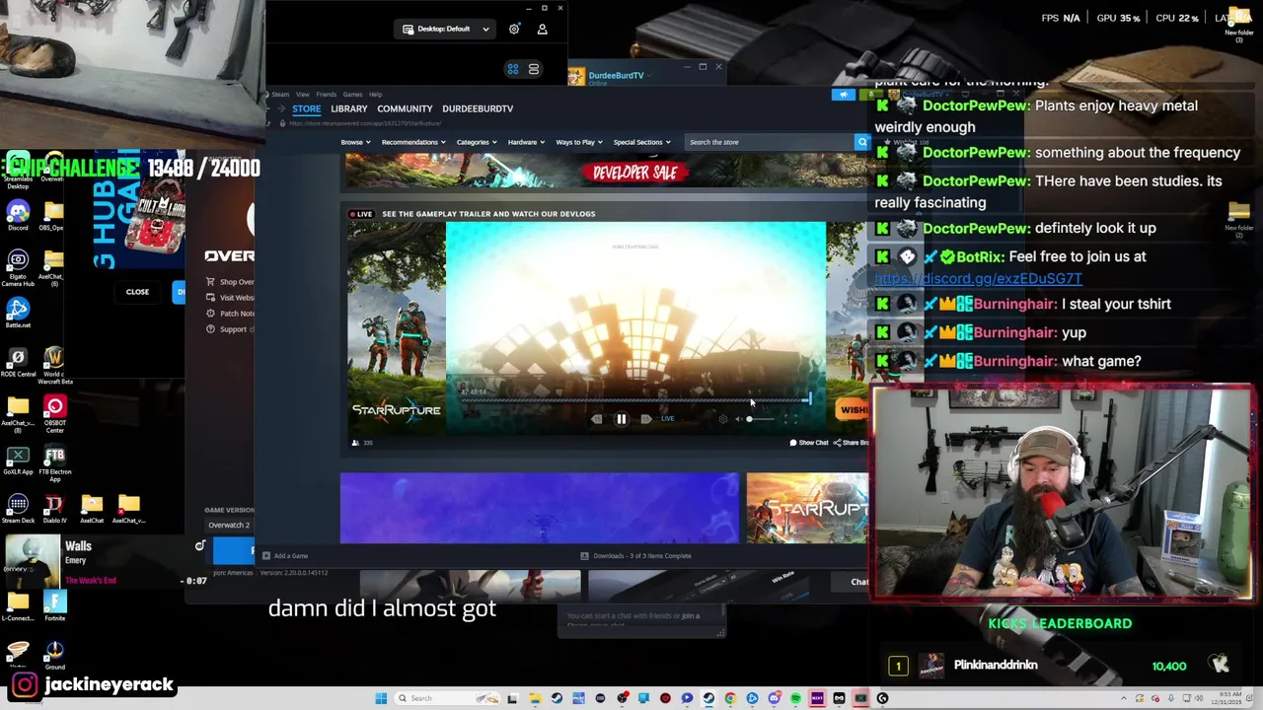Launch the Battle.net desktop icon
Viewport: 1263px width, 710px height.
[18, 314]
